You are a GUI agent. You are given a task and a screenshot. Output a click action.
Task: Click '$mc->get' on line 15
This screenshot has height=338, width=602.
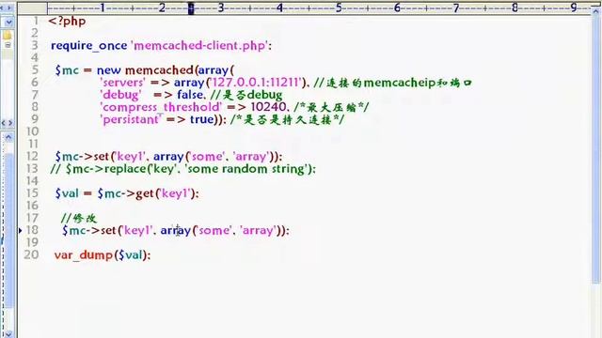coord(125,193)
